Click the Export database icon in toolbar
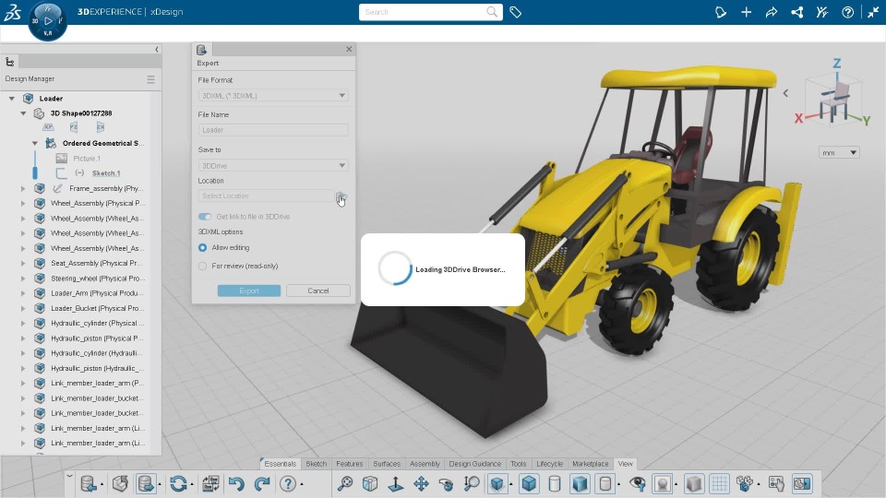This screenshot has height=498, width=886. [x=146, y=483]
